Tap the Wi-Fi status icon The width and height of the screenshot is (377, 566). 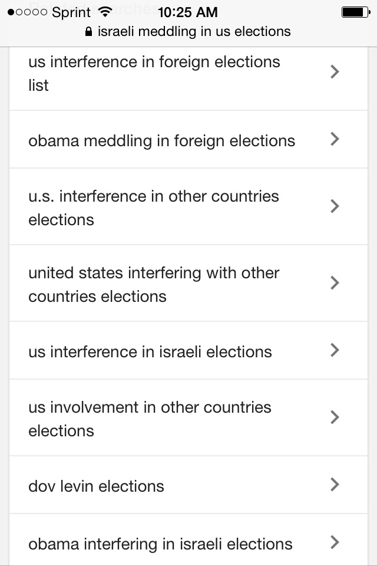105,12
